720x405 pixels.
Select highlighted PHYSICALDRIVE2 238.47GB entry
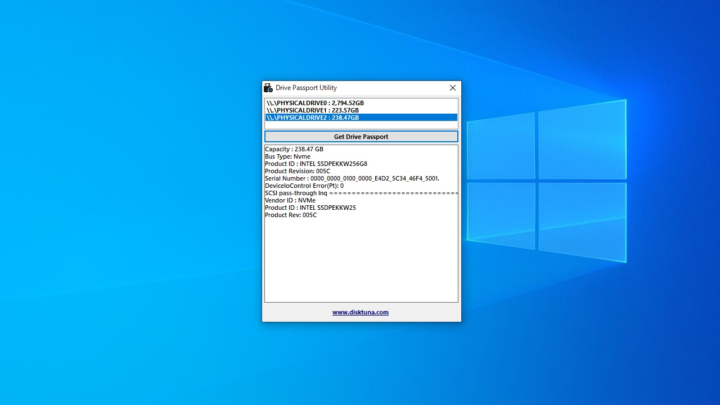click(x=361, y=118)
